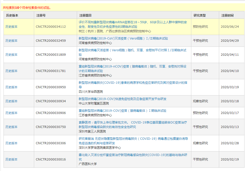Open rapid immune detection platform study title
This screenshot has height=171, width=245.
coord(122,99)
